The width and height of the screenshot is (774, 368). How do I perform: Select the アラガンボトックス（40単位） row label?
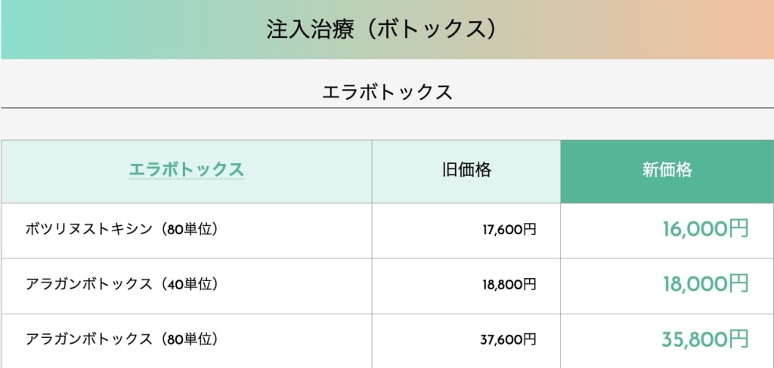[x=122, y=285]
